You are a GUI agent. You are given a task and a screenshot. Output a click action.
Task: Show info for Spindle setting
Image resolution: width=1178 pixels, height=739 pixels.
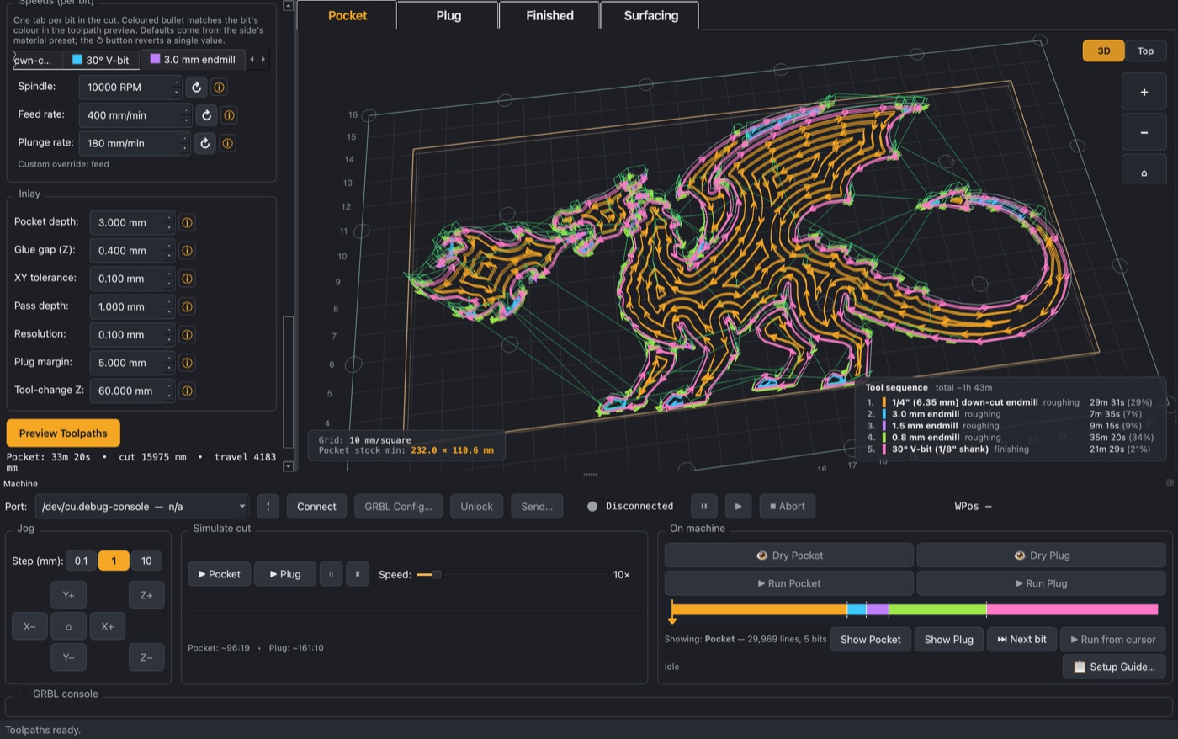click(219, 87)
